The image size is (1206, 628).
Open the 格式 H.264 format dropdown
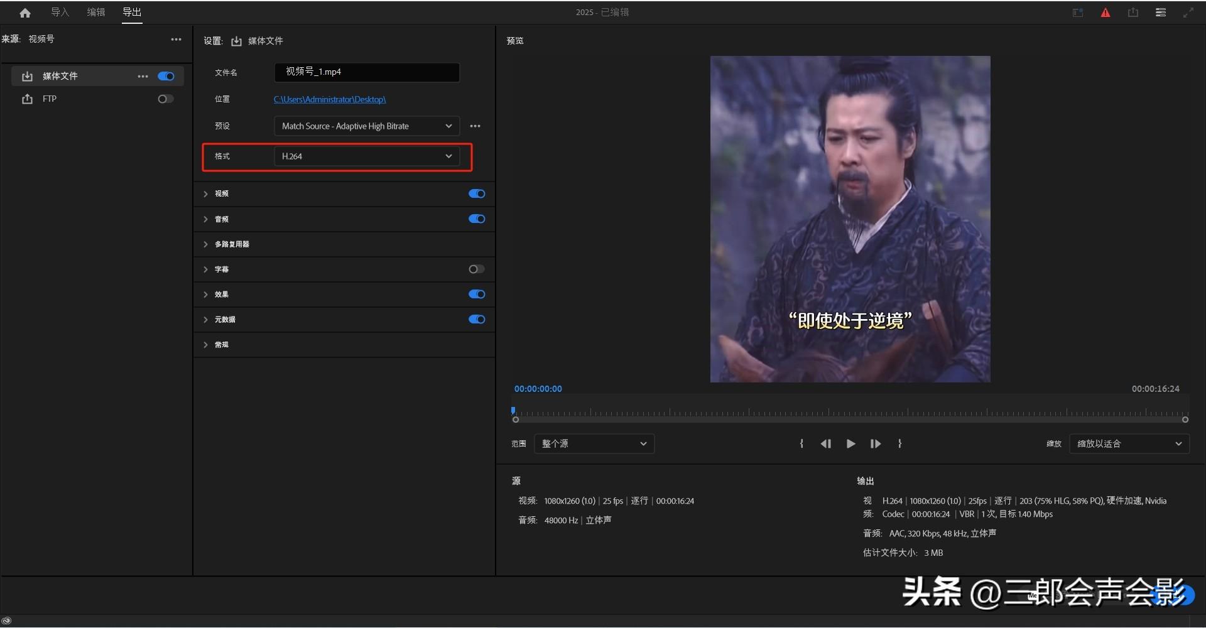click(x=367, y=156)
